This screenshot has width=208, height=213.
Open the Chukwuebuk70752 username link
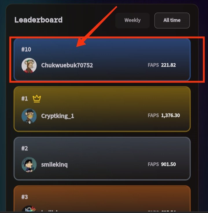[x=67, y=65]
